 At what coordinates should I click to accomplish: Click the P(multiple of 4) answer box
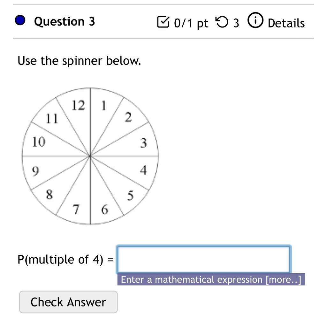203,259
